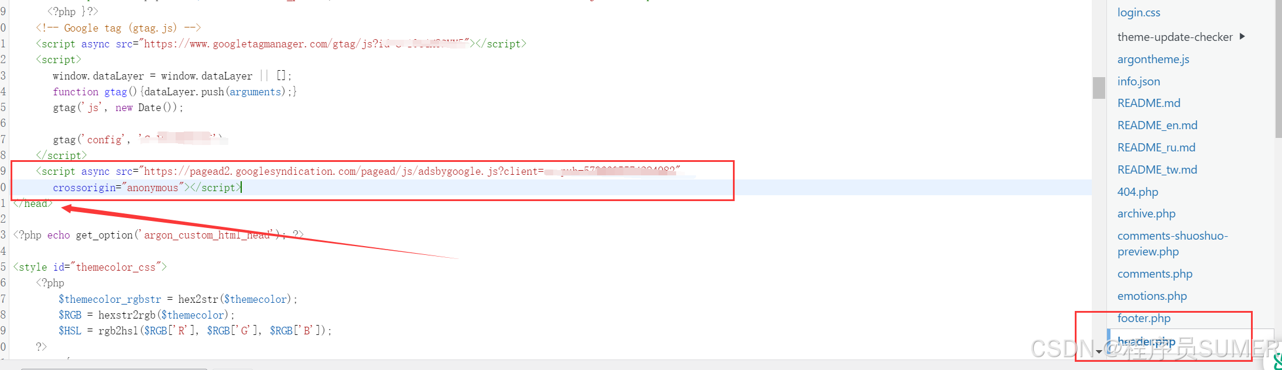Open info.json in the file list
The width and height of the screenshot is (1282, 370).
[x=1138, y=81]
